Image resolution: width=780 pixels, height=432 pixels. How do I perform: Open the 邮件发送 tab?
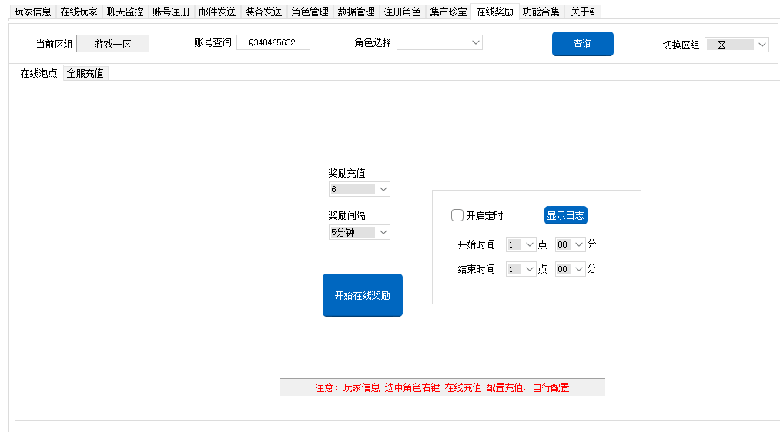click(217, 12)
